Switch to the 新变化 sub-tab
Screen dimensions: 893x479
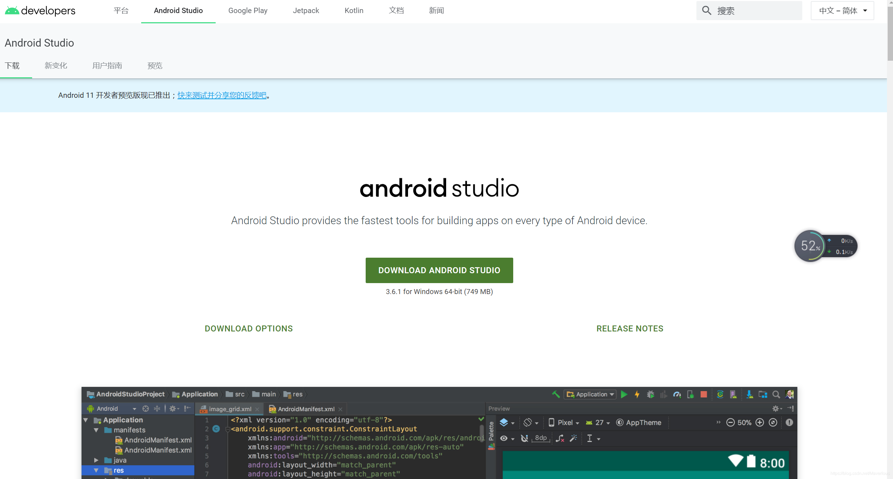56,66
